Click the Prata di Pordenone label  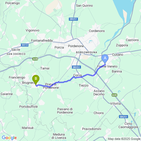tap(51, 86)
